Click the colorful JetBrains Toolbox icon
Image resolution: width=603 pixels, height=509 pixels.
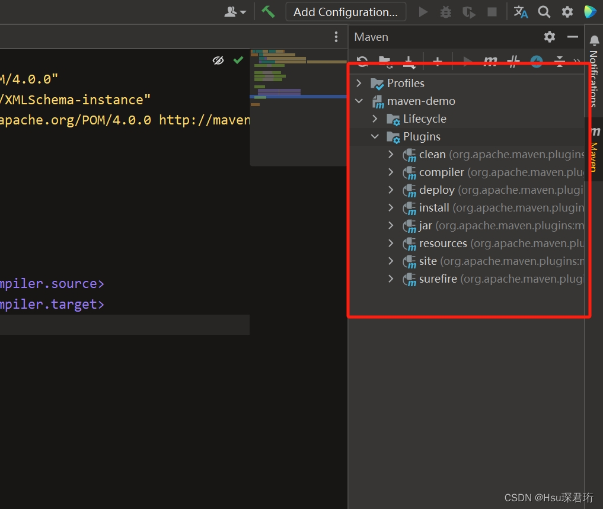click(590, 12)
